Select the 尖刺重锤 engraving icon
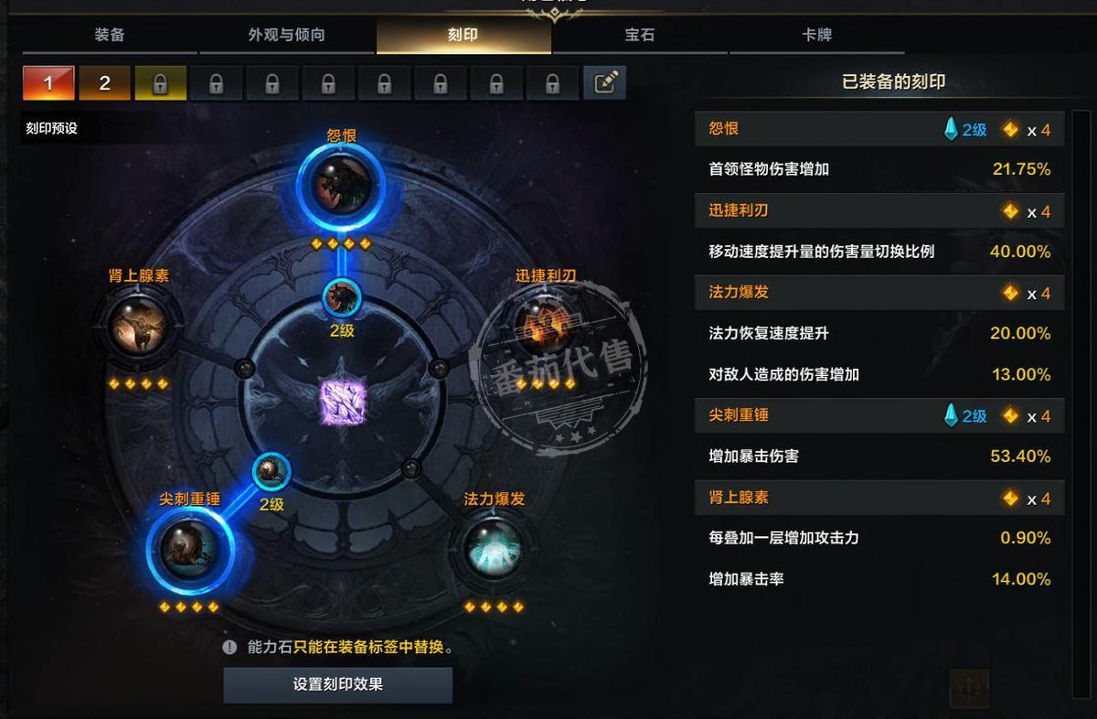This screenshot has height=719, width=1097. [188, 547]
